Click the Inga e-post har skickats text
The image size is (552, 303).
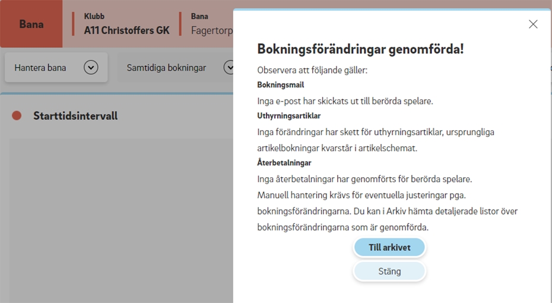[x=345, y=101]
